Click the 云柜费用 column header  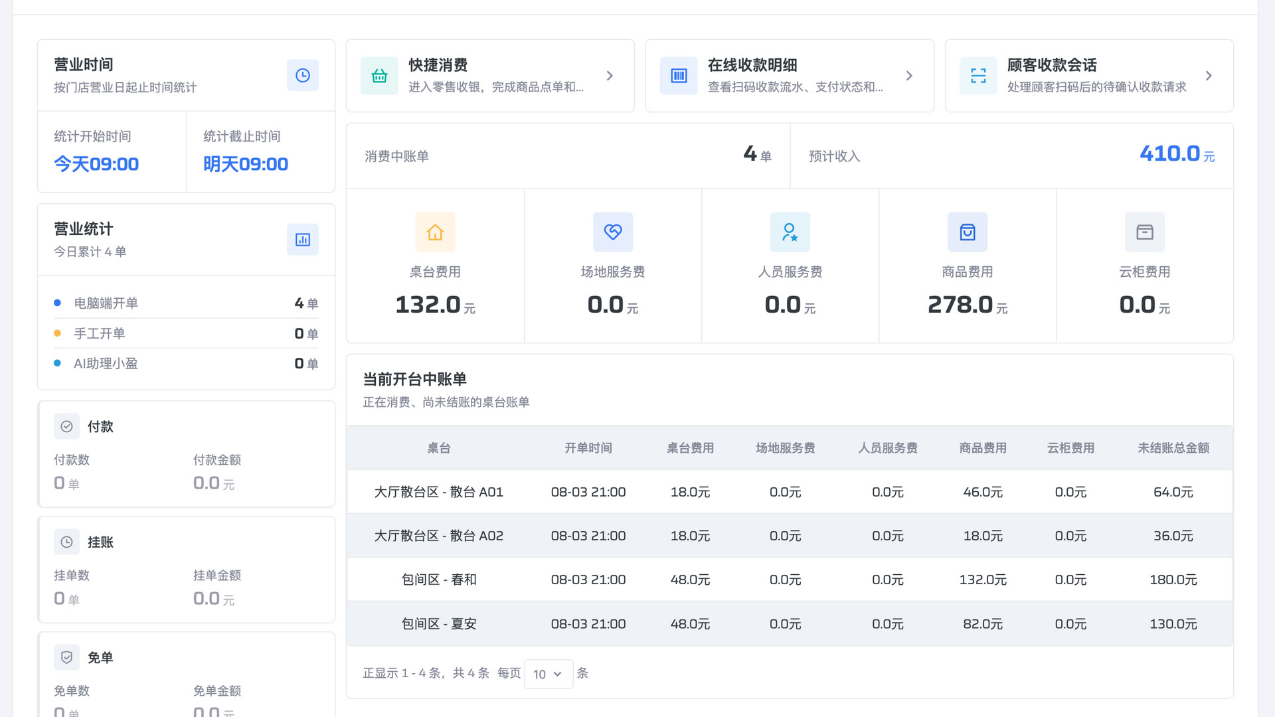click(x=1070, y=448)
